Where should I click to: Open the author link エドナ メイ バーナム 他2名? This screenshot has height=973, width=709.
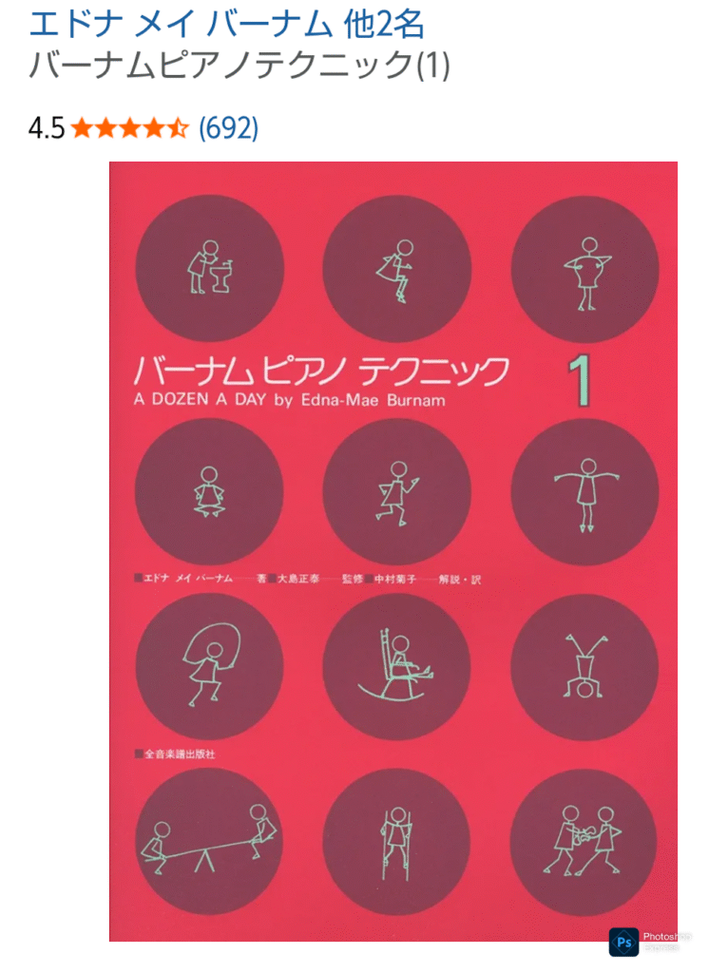(x=226, y=25)
